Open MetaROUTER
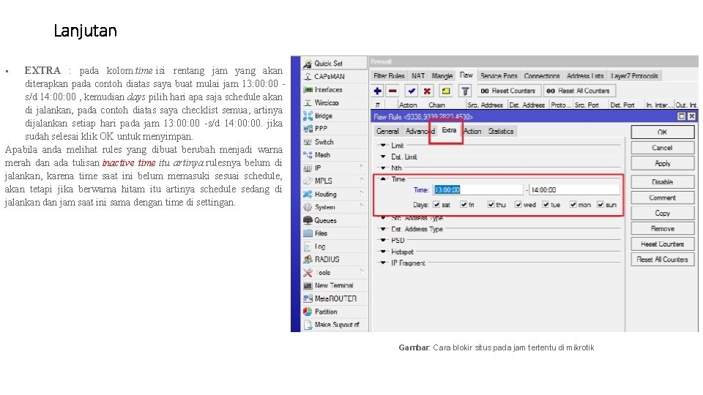Image resolution: width=703 pixels, height=395 pixels. pos(334,298)
